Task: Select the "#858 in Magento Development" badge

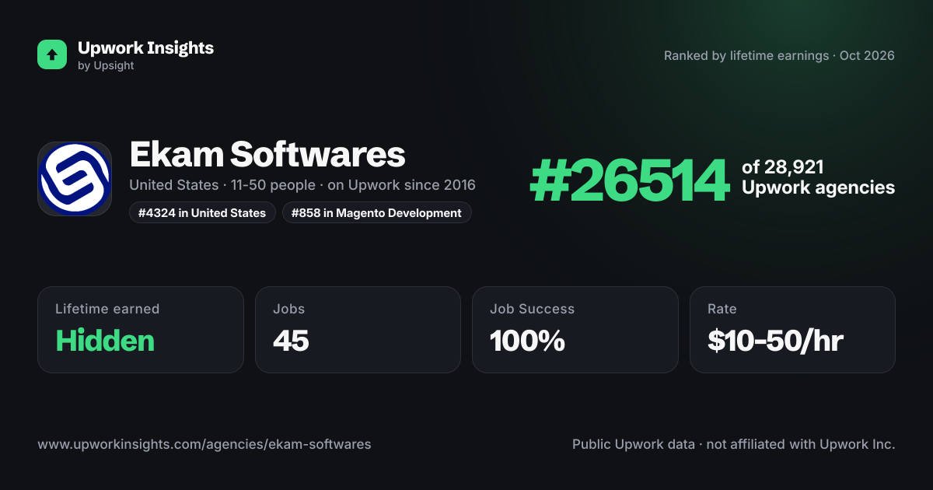Action: click(x=377, y=212)
